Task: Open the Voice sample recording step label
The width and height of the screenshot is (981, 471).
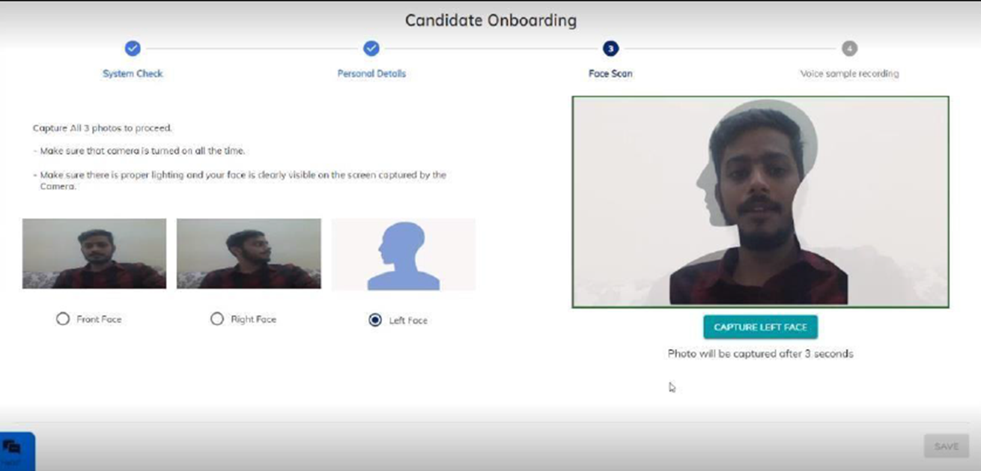Action: pyautogui.click(x=849, y=73)
